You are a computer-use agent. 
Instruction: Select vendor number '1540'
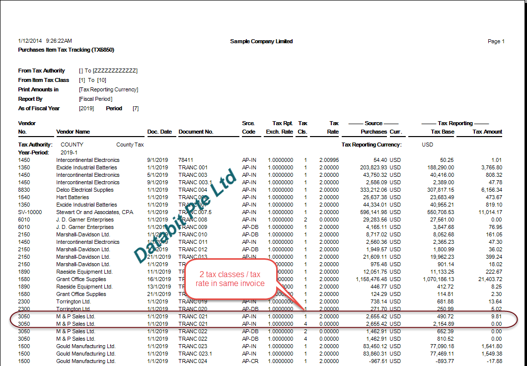click(24, 197)
